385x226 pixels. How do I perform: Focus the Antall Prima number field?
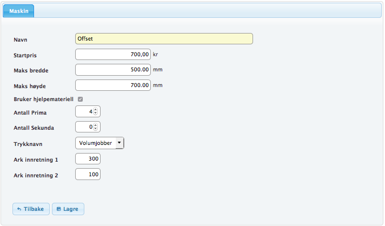84,112
